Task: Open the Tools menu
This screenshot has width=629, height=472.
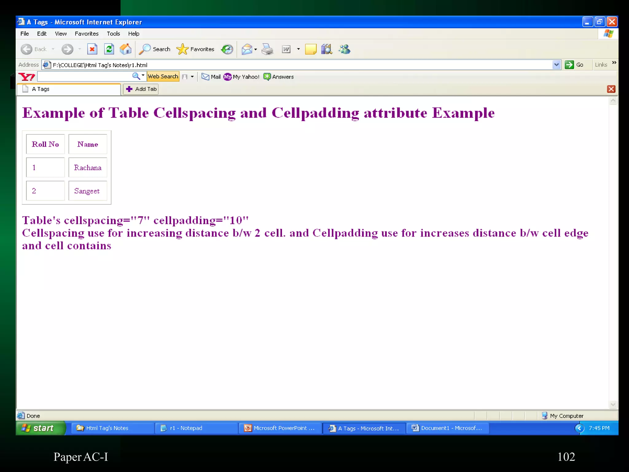Action: [113, 33]
